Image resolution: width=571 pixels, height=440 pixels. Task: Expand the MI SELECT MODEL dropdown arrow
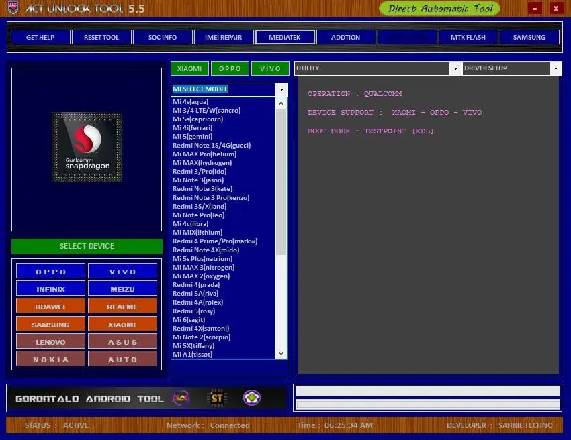coord(281,89)
